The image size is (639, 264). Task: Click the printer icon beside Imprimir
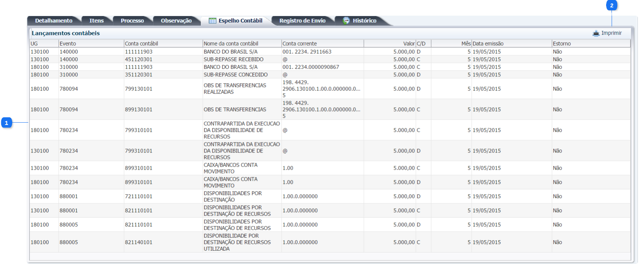coord(596,33)
